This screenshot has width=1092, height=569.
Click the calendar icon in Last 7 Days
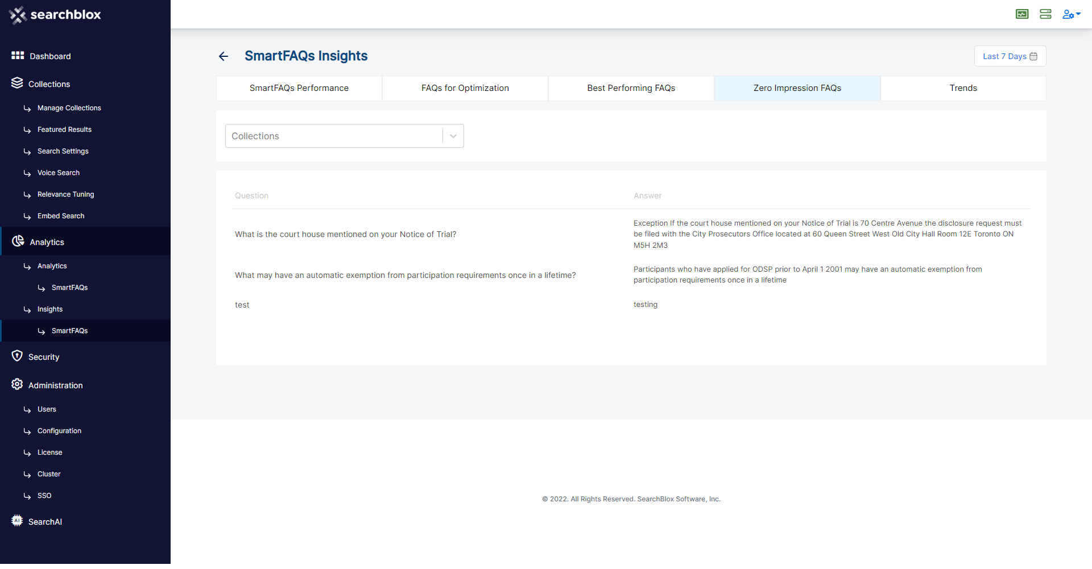point(1033,56)
